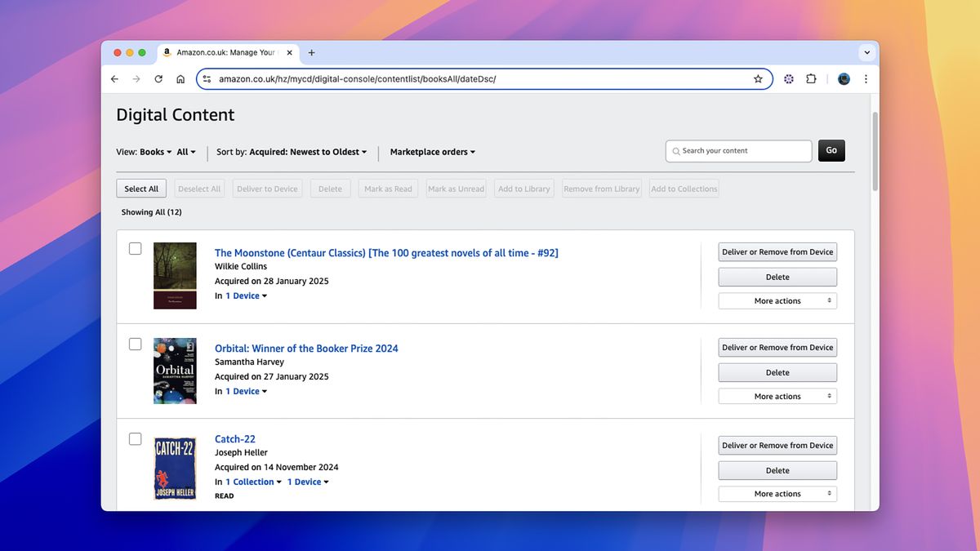Expand the Marketplace orders dropdown
The image size is (980, 551).
[x=432, y=151]
